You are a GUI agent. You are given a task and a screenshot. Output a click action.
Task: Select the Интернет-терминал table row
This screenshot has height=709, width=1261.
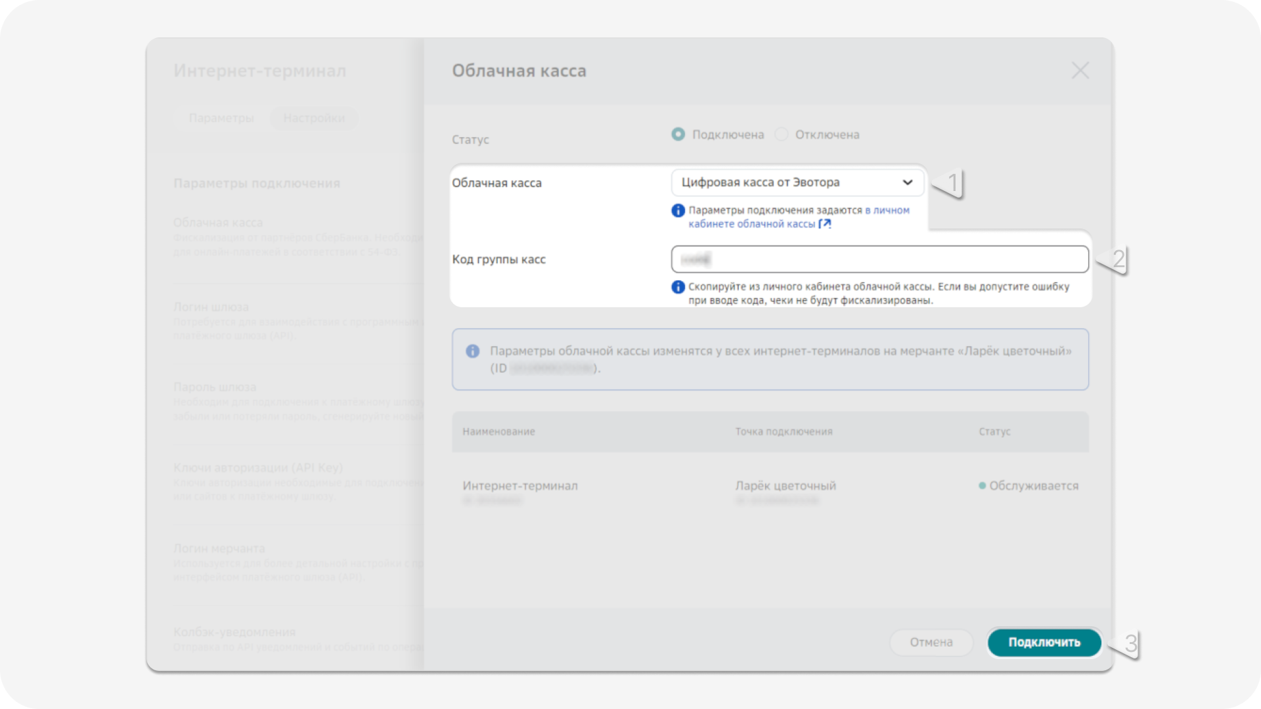(520, 486)
